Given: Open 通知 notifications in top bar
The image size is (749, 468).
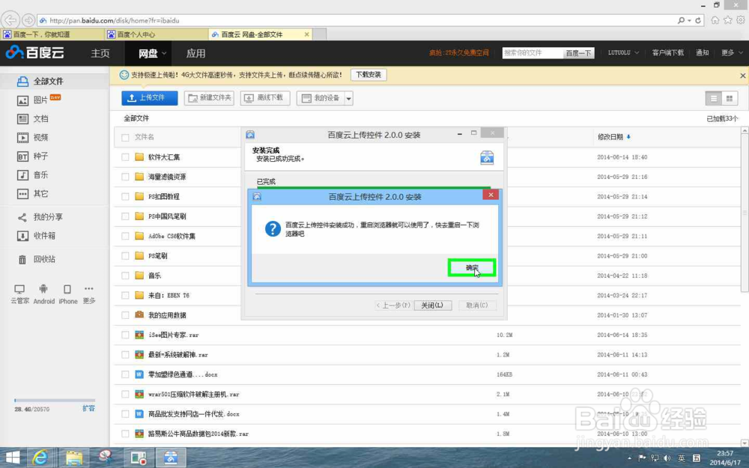Looking at the screenshot, I should tap(703, 52).
